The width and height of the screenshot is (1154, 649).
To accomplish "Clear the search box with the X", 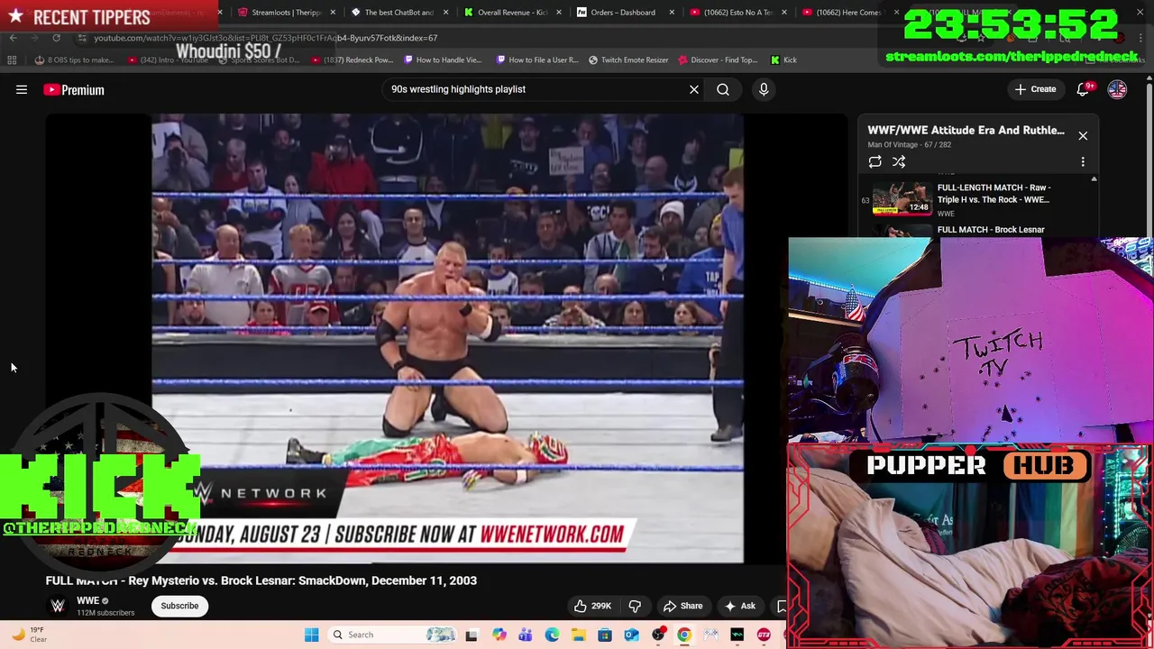I will [x=694, y=89].
